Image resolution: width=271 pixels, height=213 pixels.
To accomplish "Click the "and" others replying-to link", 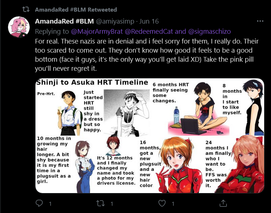I will [180, 32].
